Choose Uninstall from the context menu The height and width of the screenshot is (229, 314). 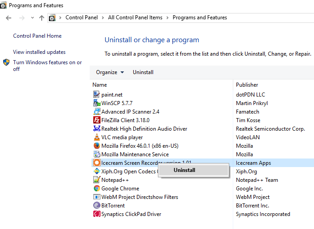193,170
